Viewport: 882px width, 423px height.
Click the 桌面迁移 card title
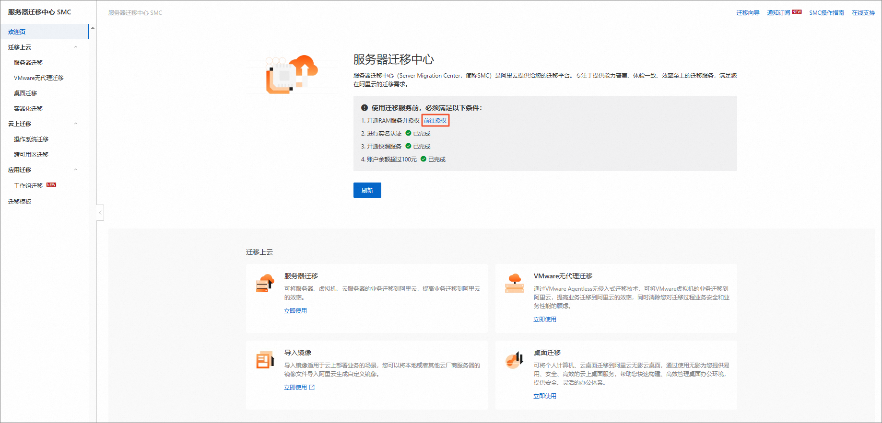coord(547,353)
